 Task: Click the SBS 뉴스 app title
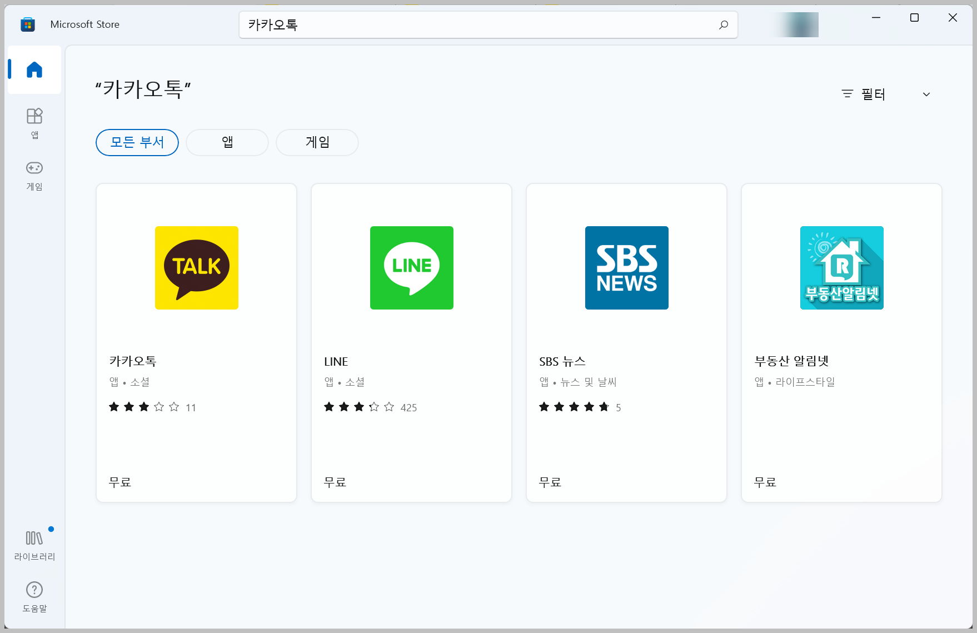click(562, 362)
